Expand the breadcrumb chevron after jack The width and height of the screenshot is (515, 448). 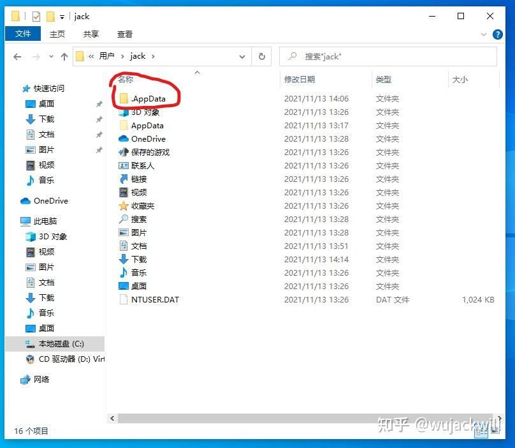point(153,57)
